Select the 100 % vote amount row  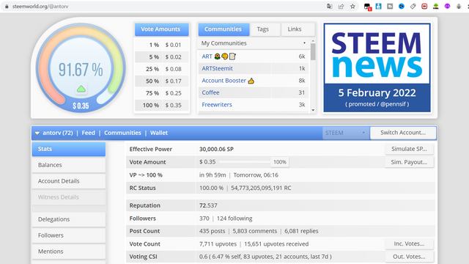pyautogui.click(x=162, y=106)
